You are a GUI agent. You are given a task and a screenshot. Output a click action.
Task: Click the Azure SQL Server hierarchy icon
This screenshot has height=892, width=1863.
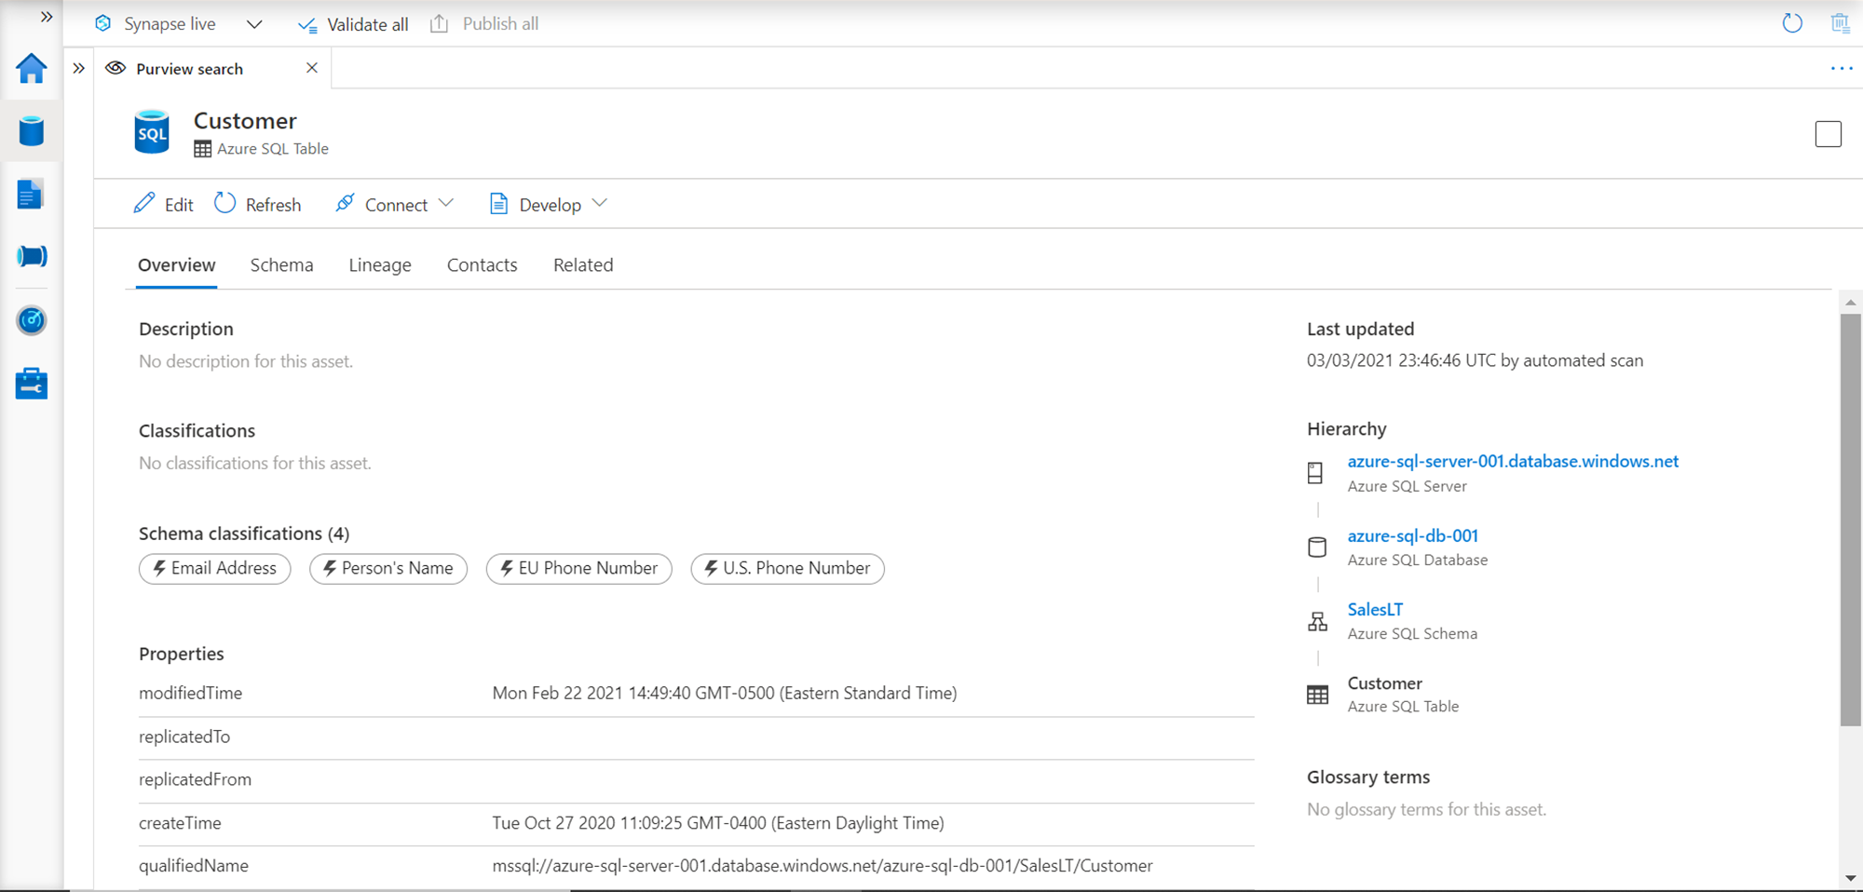pos(1315,473)
